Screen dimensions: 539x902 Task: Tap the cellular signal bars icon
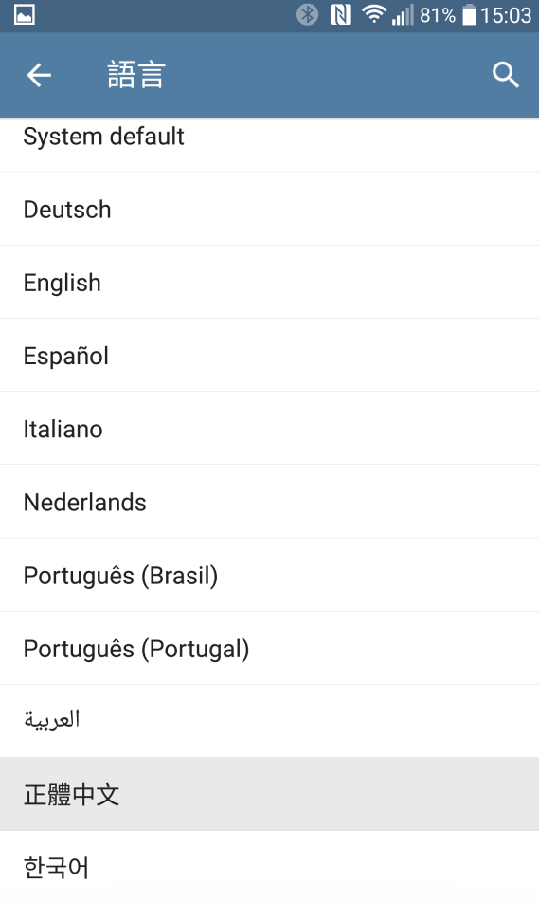(x=403, y=15)
